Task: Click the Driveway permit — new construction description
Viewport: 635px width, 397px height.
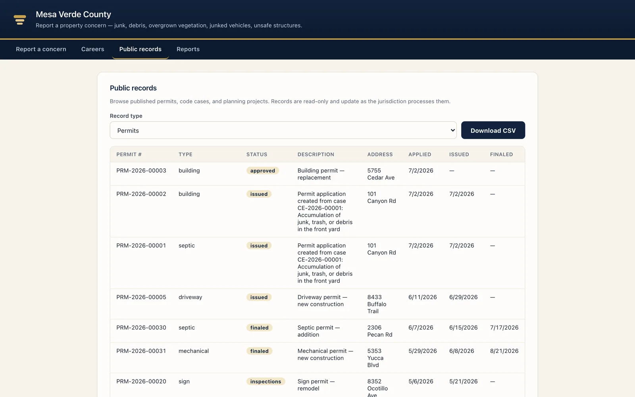Action: click(x=322, y=301)
